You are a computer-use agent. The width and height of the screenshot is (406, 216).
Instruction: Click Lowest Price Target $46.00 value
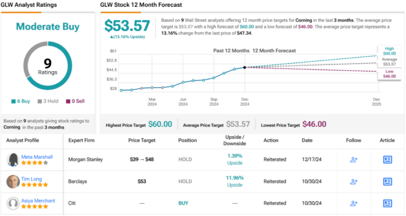[314, 124]
